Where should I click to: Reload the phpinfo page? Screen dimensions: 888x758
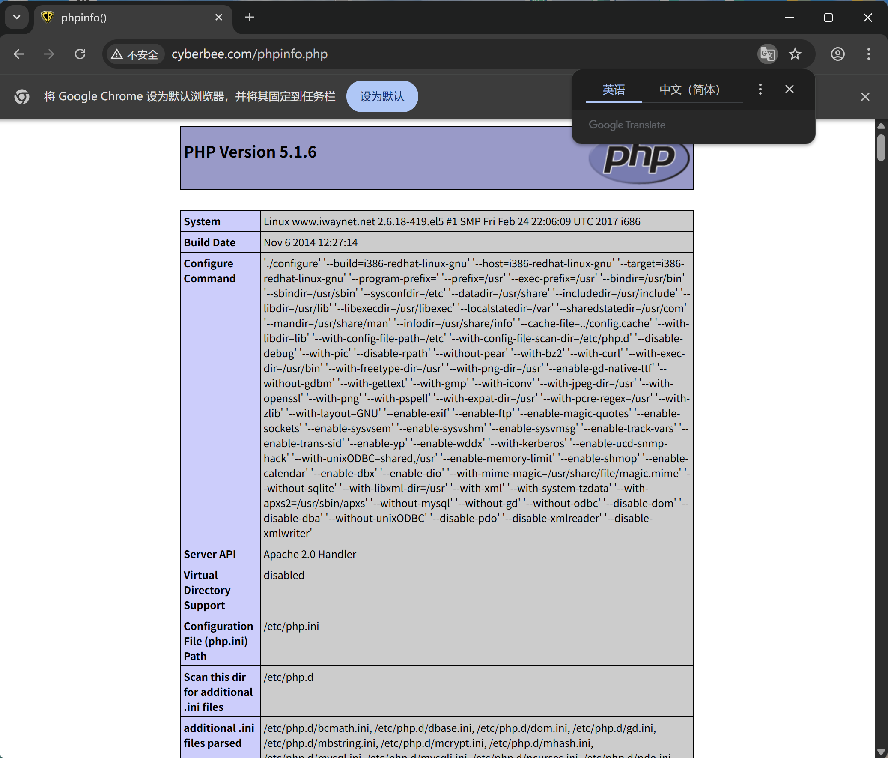coord(80,54)
